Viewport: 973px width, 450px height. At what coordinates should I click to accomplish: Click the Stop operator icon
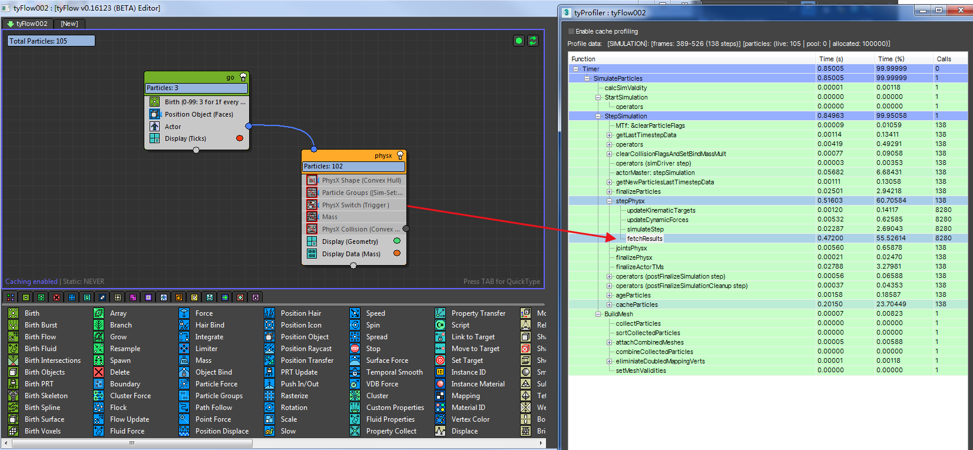click(x=355, y=349)
